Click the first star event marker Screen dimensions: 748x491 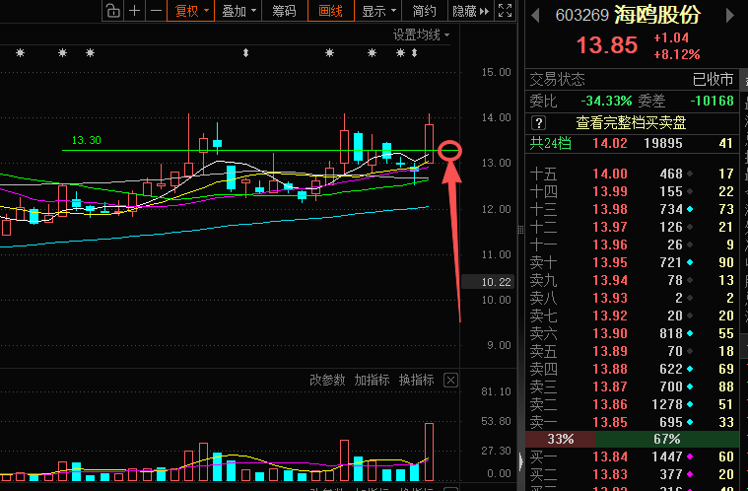20,52
